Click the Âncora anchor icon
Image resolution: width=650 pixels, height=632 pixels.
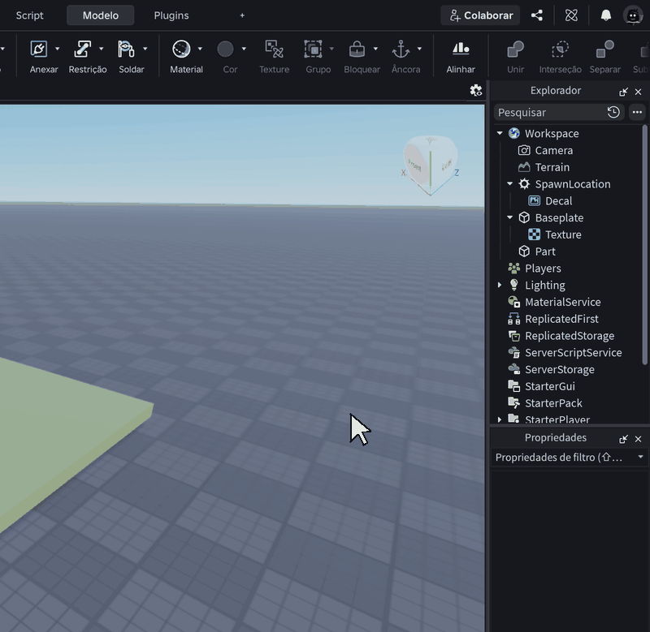401,49
